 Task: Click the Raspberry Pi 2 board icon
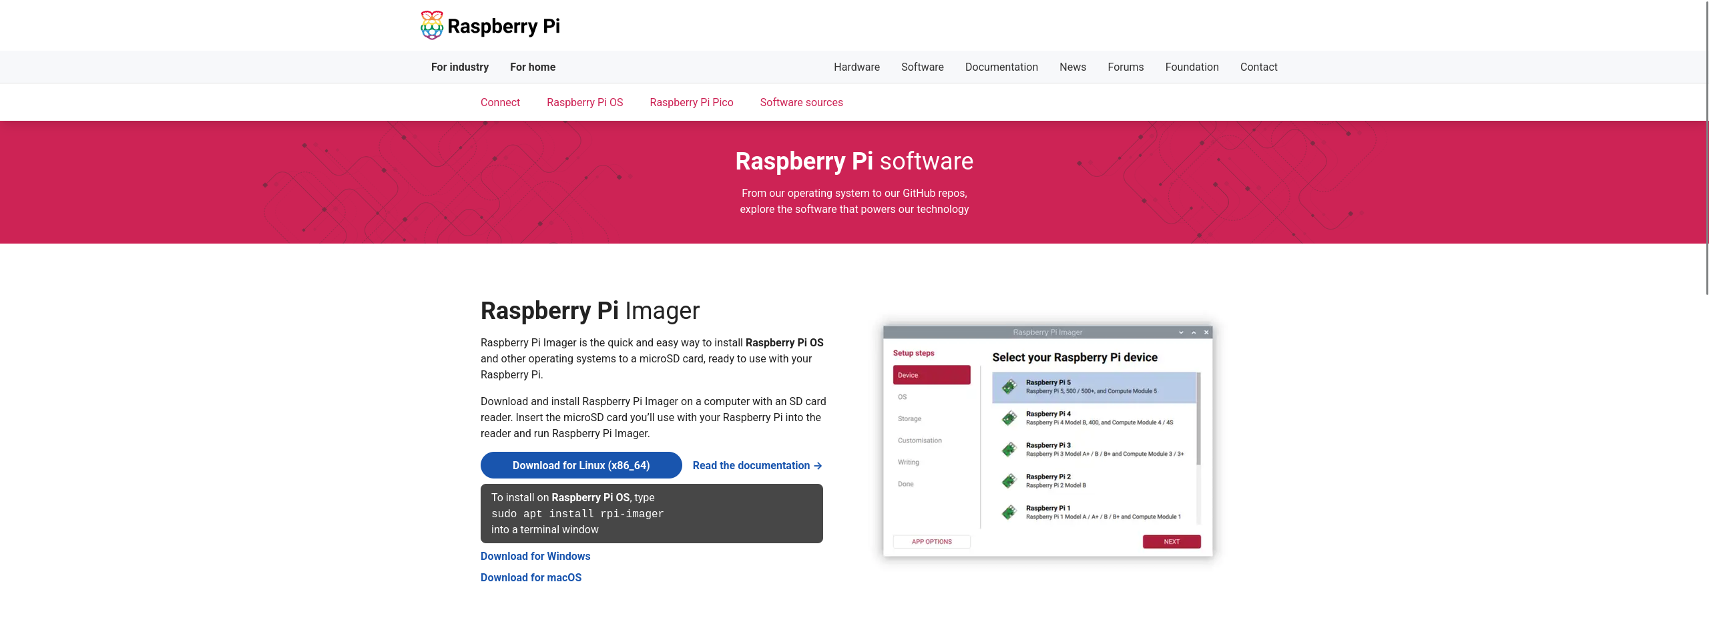1009,481
